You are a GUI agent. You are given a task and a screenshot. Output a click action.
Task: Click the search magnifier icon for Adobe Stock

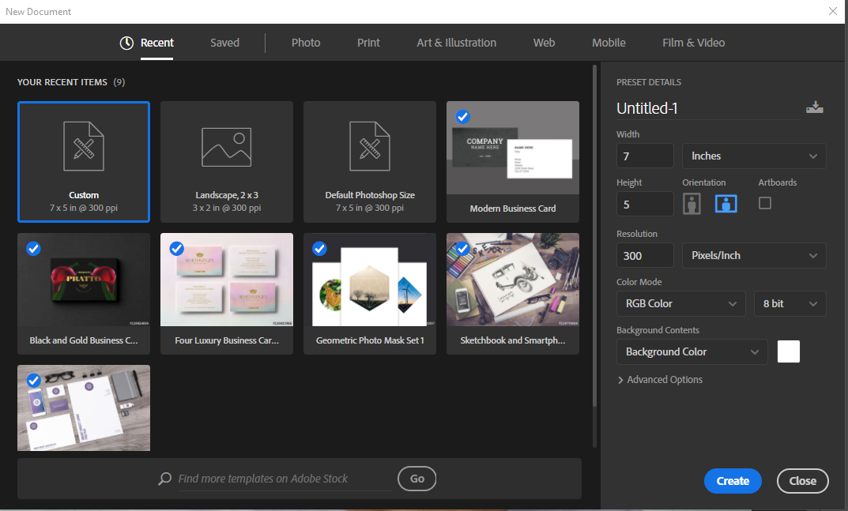point(165,479)
